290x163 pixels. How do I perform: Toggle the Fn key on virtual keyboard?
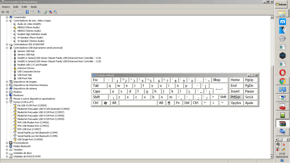click(x=179, y=103)
